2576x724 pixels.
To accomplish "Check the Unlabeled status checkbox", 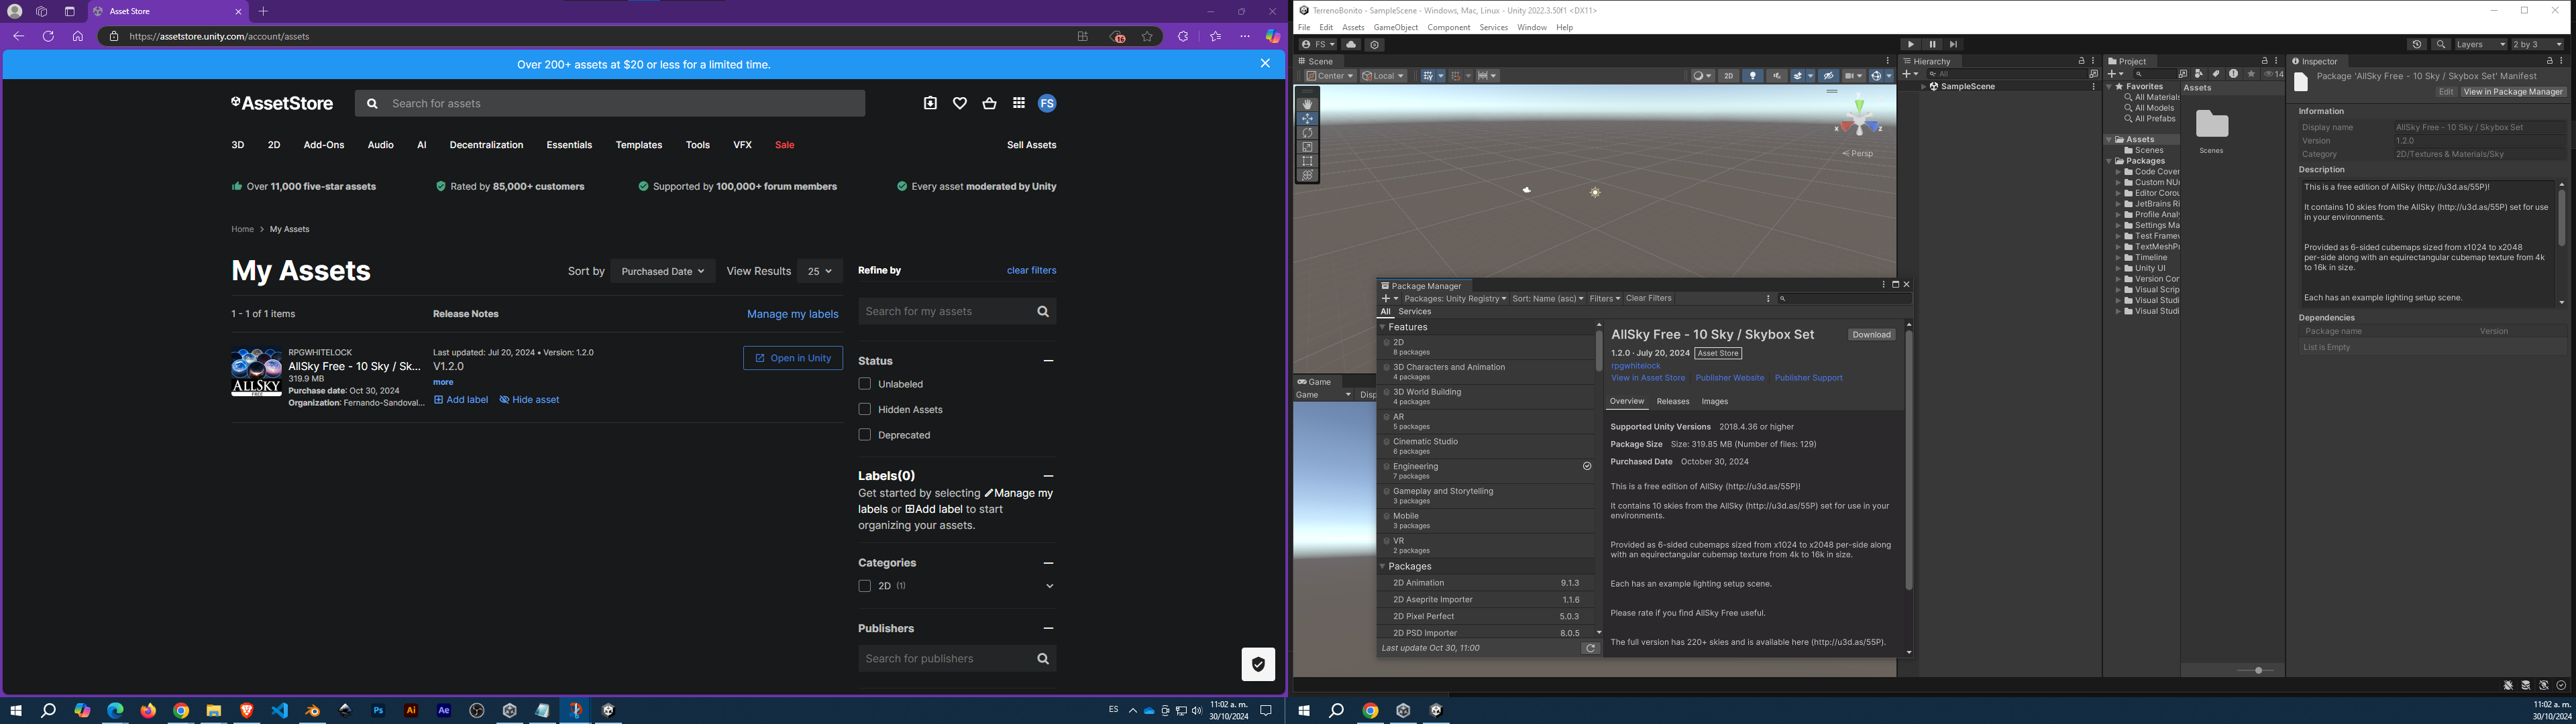I will point(865,384).
